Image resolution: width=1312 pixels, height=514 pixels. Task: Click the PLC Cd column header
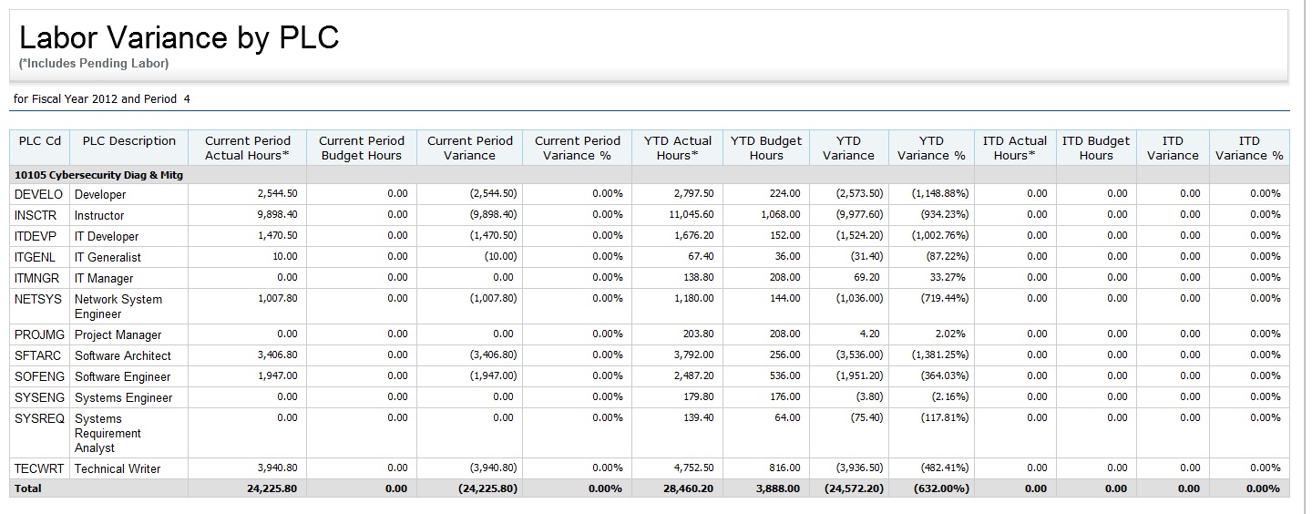point(40,141)
